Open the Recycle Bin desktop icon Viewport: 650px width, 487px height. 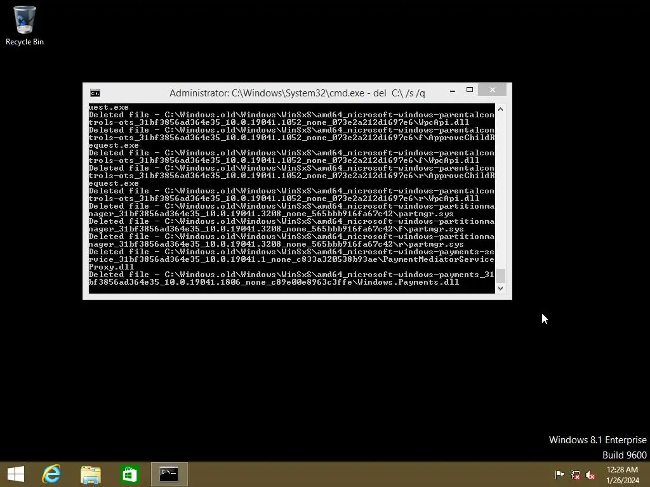tap(25, 25)
